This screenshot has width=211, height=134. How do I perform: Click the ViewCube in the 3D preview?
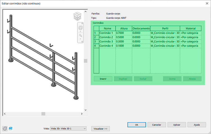pyautogui.click(x=77, y=16)
